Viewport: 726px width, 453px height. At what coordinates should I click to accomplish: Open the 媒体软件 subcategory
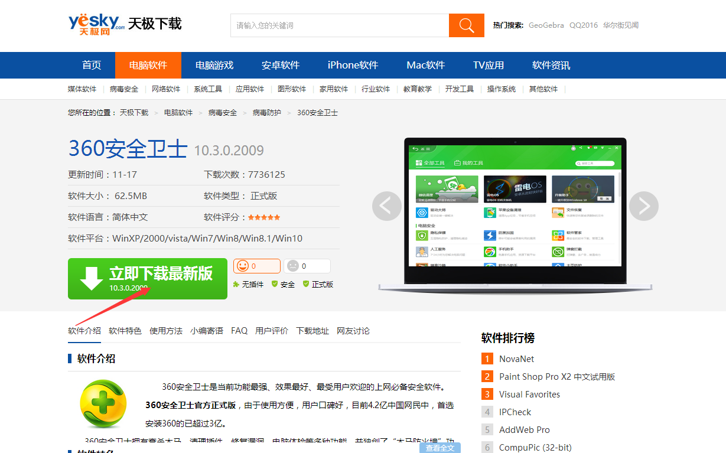pyautogui.click(x=82, y=89)
